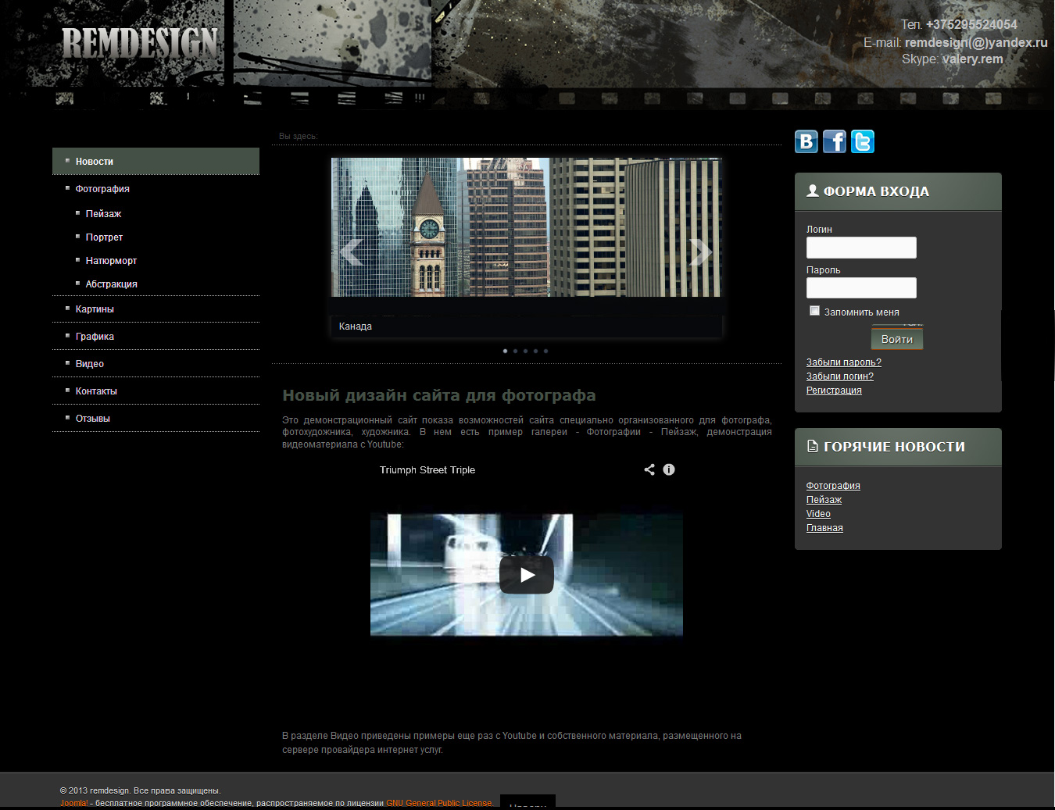This screenshot has height=810, width=1055.
Task: Open 'Портрет' submenu item
Action: (104, 237)
